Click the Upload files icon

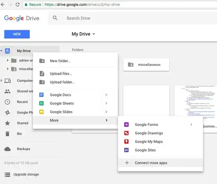pos(42,74)
